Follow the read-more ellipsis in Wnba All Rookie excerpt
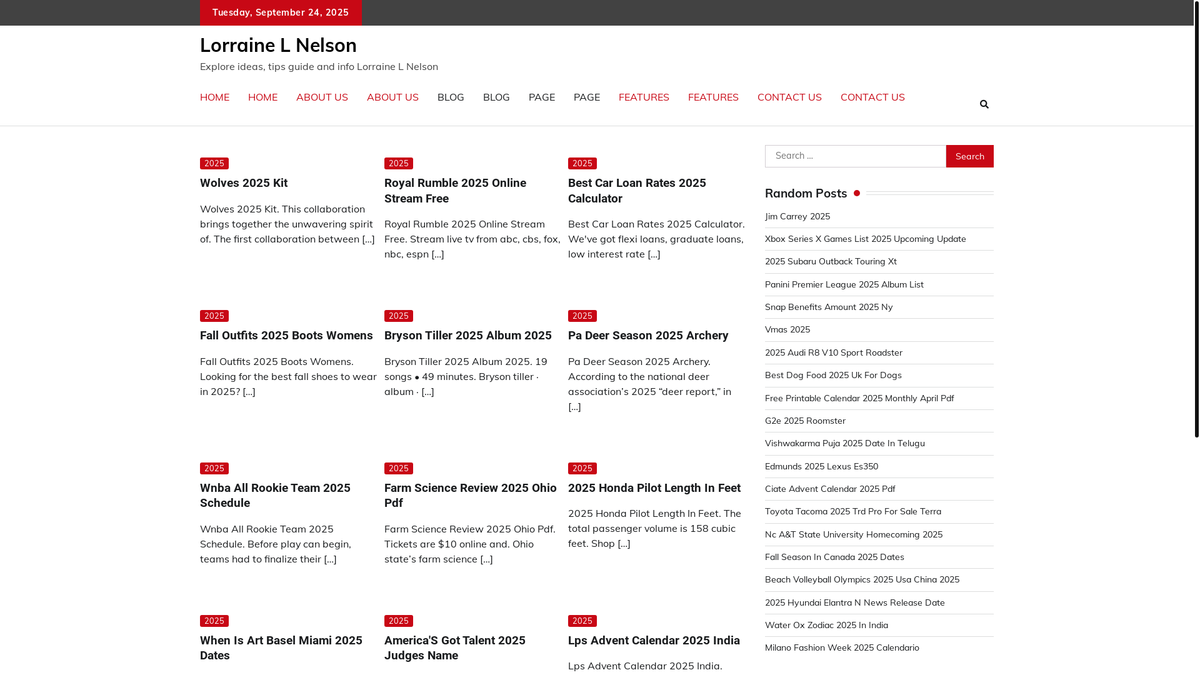The width and height of the screenshot is (1200, 675). point(330,559)
